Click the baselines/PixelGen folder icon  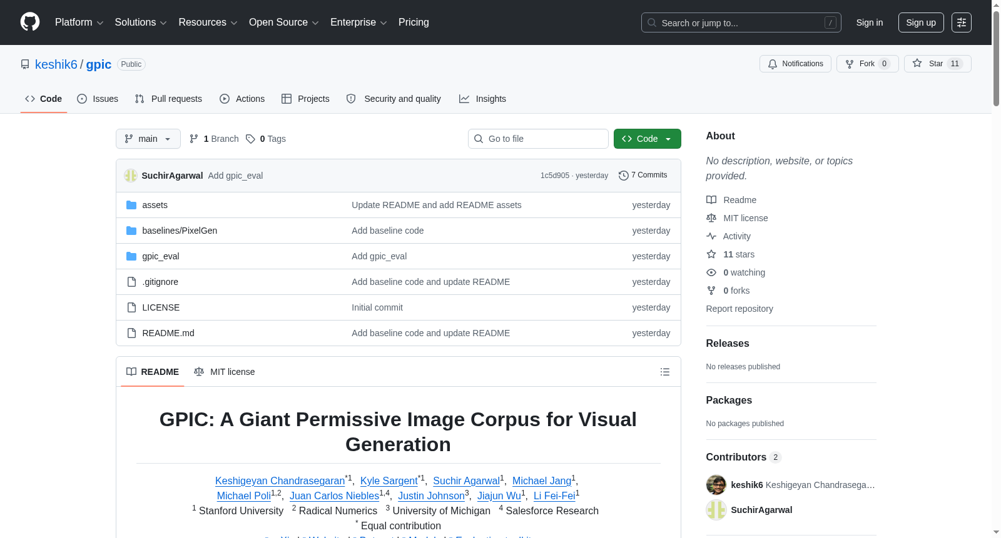click(131, 231)
